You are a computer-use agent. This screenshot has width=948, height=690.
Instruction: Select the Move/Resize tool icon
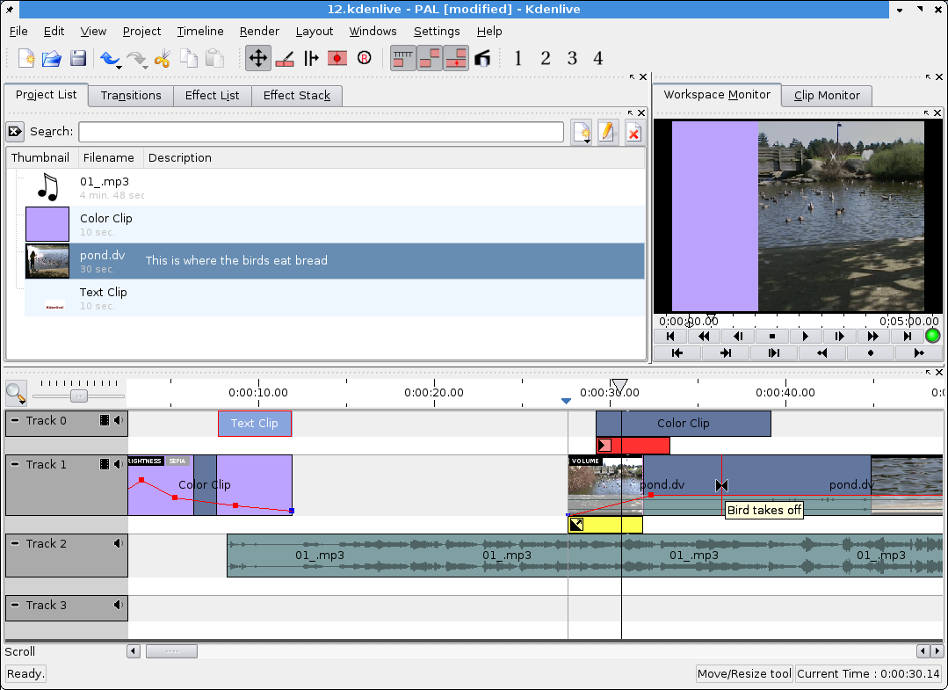tap(258, 59)
